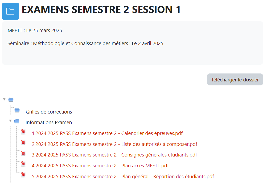This screenshot has height=183, width=275.
Task: Collapse the root folder tree arrow
Action: click(4, 99)
